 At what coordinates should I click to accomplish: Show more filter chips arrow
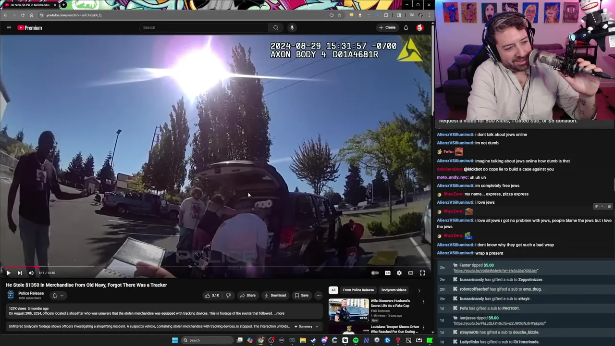pos(419,290)
